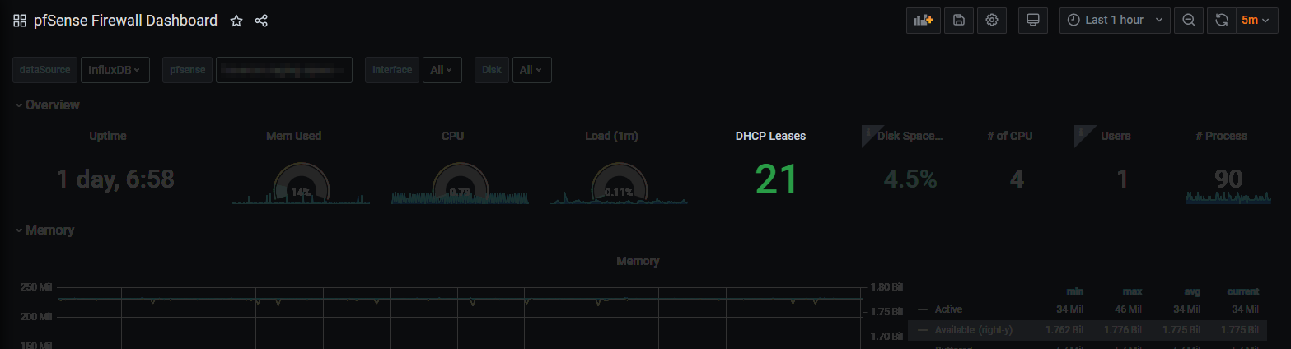Open the Disk All dropdown
Image resolution: width=1291 pixels, height=349 pixels.
click(531, 70)
